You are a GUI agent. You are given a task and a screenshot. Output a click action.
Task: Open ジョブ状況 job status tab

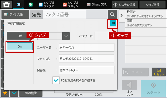[x=153, y=4]
